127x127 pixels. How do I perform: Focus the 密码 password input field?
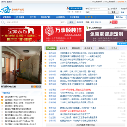click(x=98, y=12)
